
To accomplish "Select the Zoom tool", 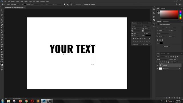I will pos(2,57).
